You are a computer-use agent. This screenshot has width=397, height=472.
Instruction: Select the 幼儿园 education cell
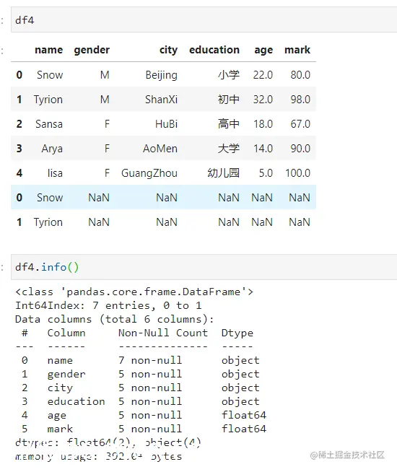[x=224, y=173]
